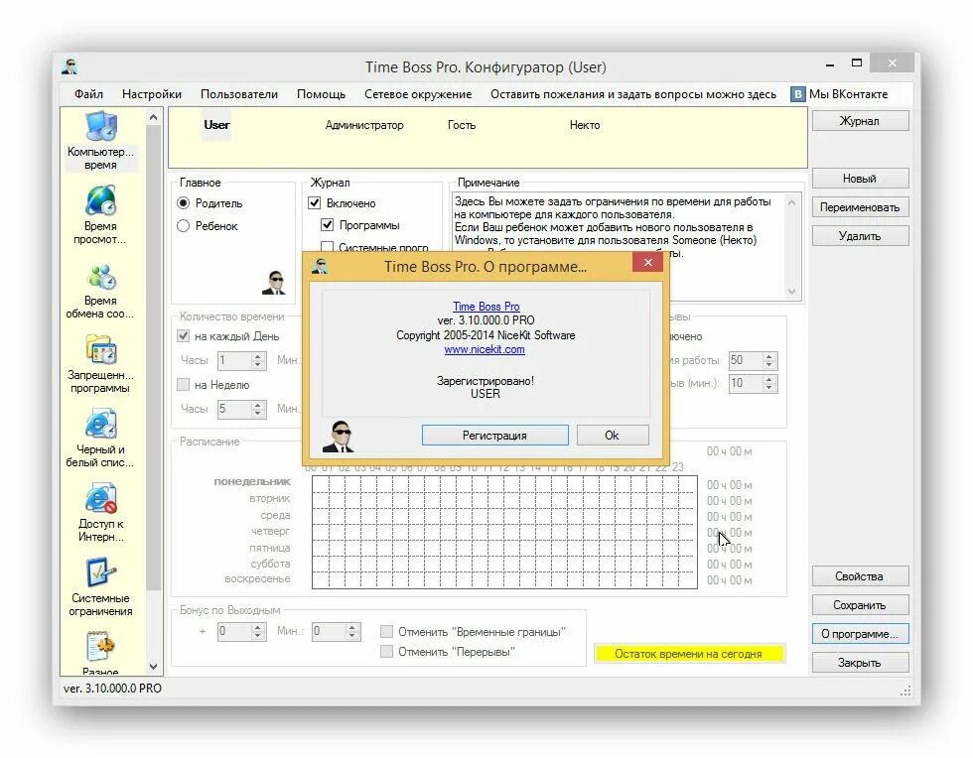Open the Время просмотра sidebar icon
973x758 pixels.
pos(100,214)
